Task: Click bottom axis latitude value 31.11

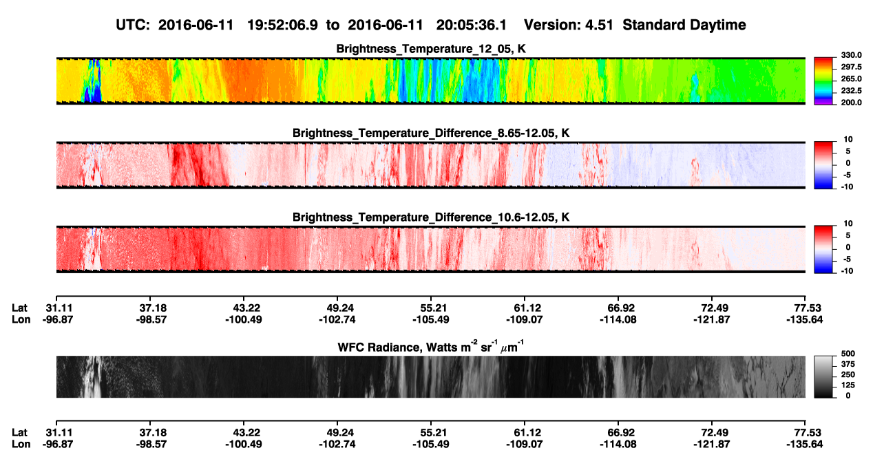Action: [x=59, y=432]
